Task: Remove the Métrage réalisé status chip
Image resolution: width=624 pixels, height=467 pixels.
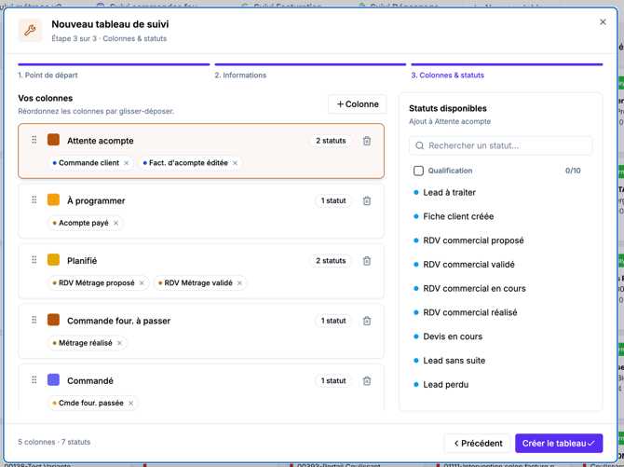Action: pos(119,343)
